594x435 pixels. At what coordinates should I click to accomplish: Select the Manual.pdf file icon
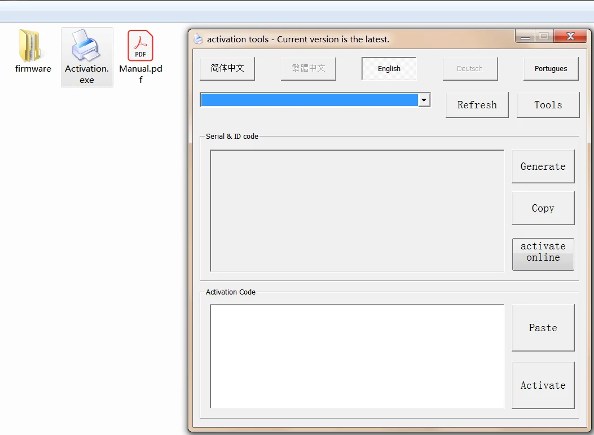point(140,46)
